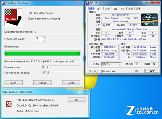Click the 20-way L3 associativity value

[153, 57]
